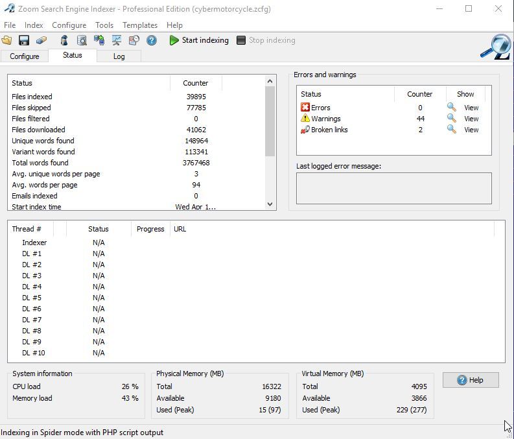Image resolution: width=514 pixels, height=439 pixels.
Task: Select the Emails indexed row
Action: [x=136, y=196]
